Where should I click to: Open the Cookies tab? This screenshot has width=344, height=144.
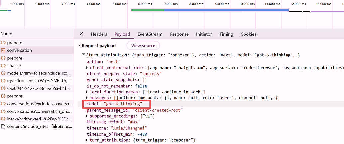pos(248,34)
